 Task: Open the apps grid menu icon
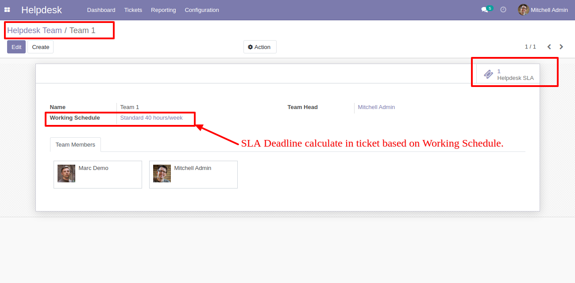click(x=7, y=10)
